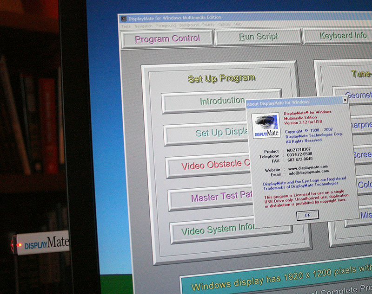Open the Help menu
Viewport: 372px width, 294px height.
tap(238, 24)
